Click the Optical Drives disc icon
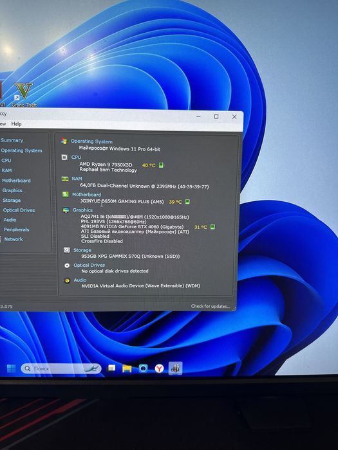 click(x=67, y=265)
